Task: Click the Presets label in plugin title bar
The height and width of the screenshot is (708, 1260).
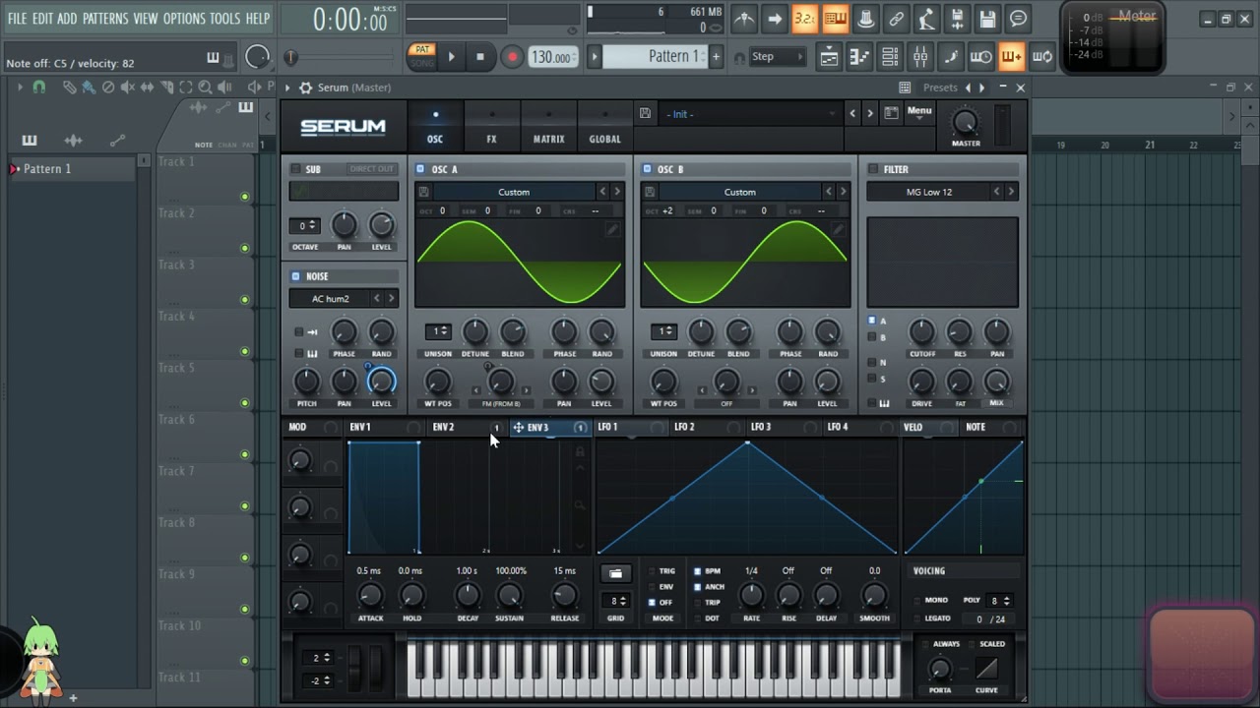Action: pyautogui.click(x=940, y=88)
